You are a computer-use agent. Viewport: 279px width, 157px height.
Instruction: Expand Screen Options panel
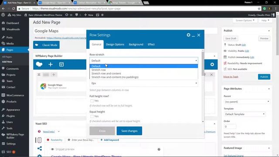pos(245,20)
